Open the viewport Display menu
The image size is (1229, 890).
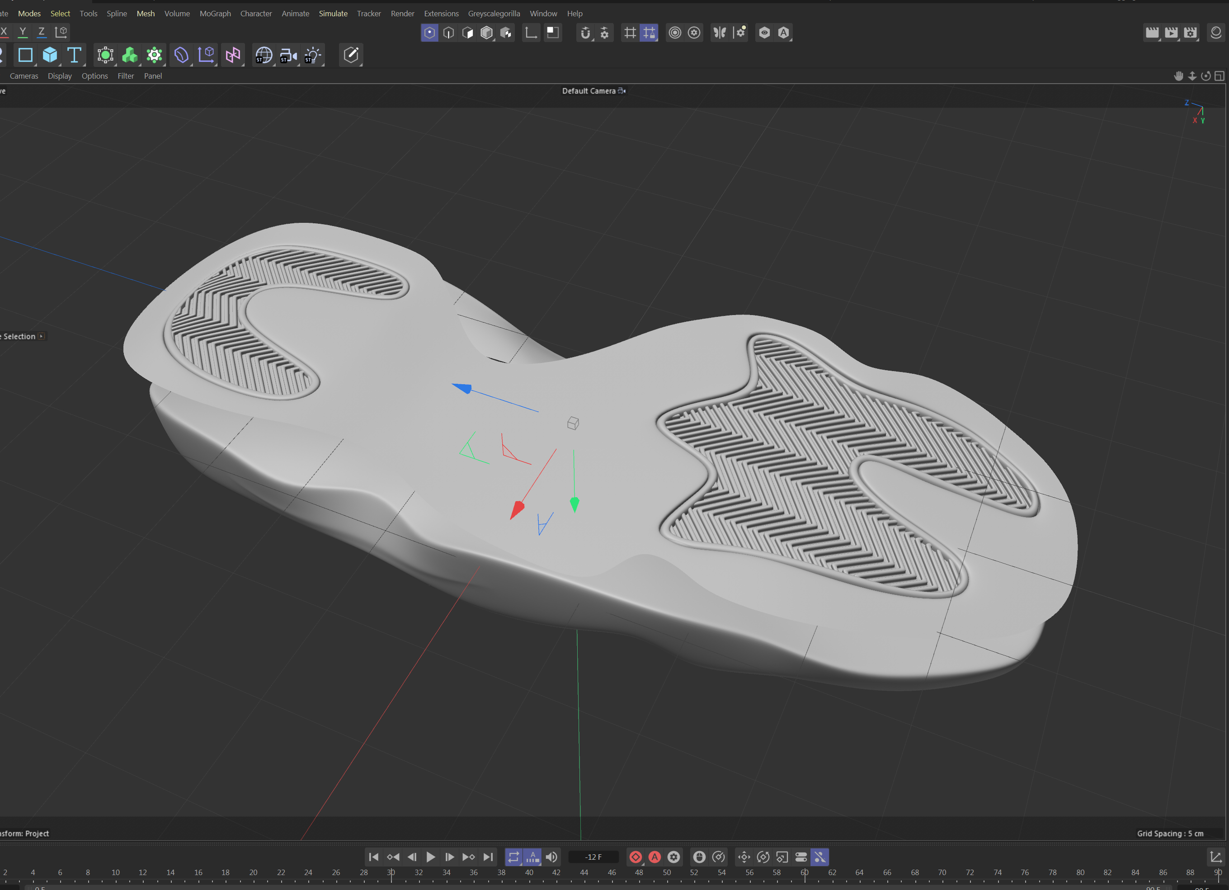coord(60,76)
